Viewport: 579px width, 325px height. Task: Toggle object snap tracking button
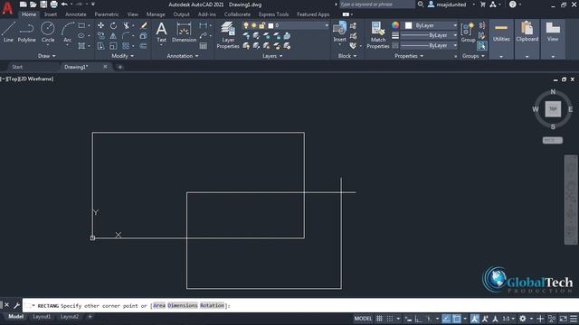point(446,319)
